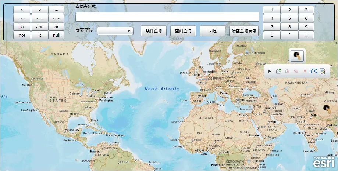The height and width of the screenshot is (171, 338).
Task: Add the like keyword
Action: pyautogui.click(x=22, y=27)
